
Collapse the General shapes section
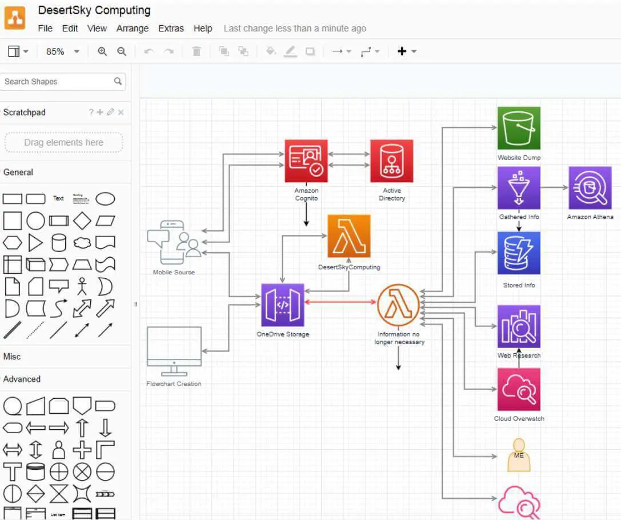18,172
